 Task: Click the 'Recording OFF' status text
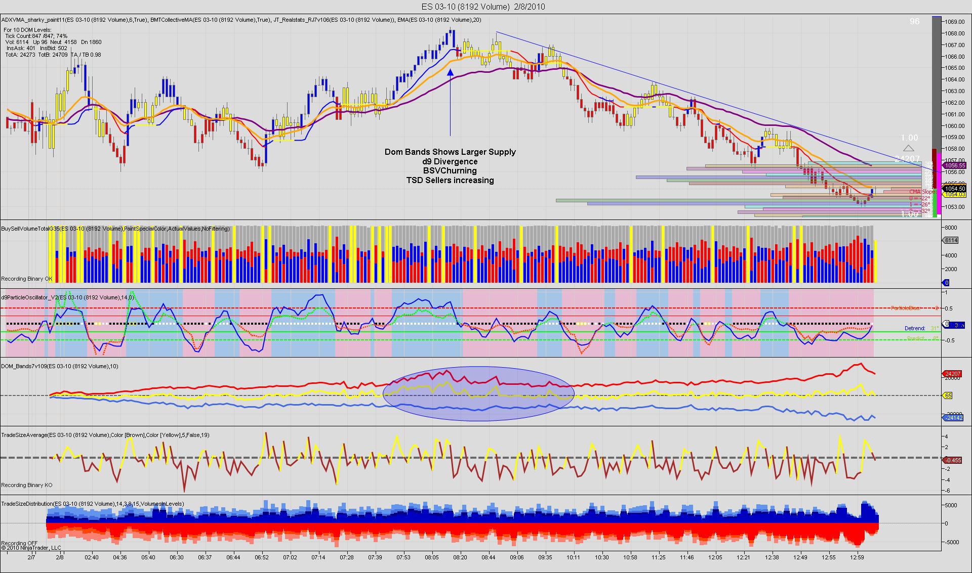coord(18,543)
